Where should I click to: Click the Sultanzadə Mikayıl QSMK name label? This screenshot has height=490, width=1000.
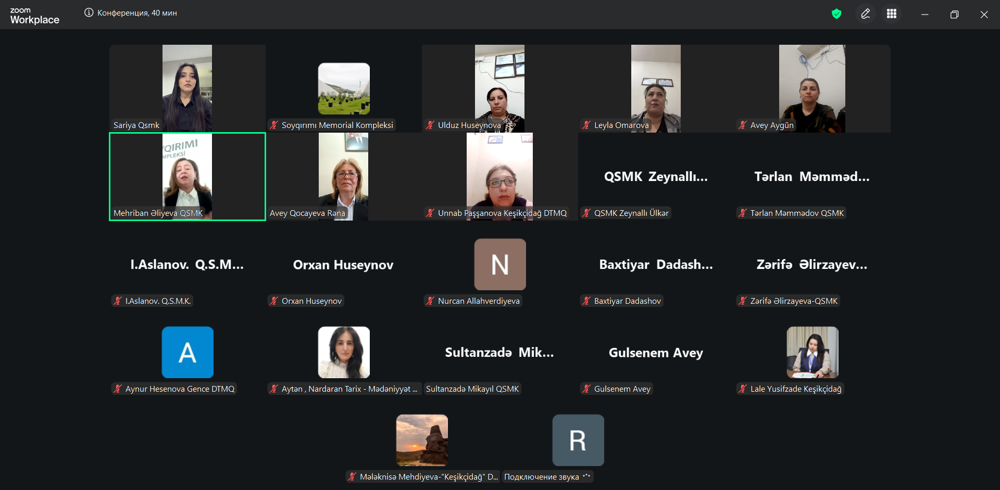pos(472,389)
